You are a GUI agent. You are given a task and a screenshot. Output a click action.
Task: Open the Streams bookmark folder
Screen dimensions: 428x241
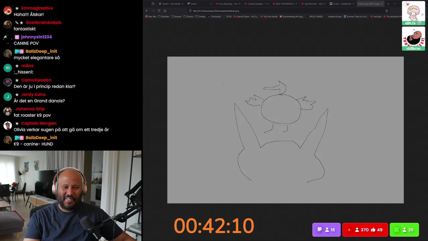point(176,16)
